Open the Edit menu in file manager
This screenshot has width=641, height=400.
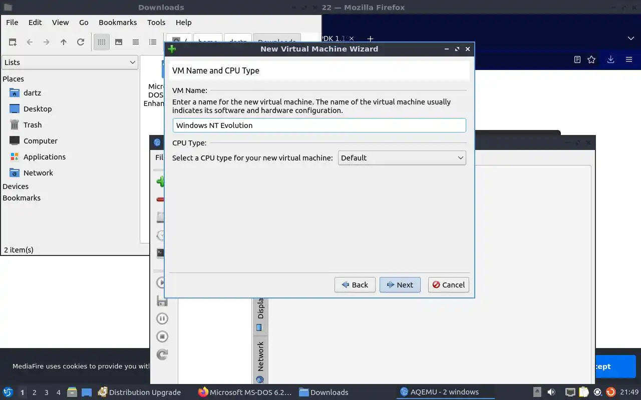click(x=35, y=22)
